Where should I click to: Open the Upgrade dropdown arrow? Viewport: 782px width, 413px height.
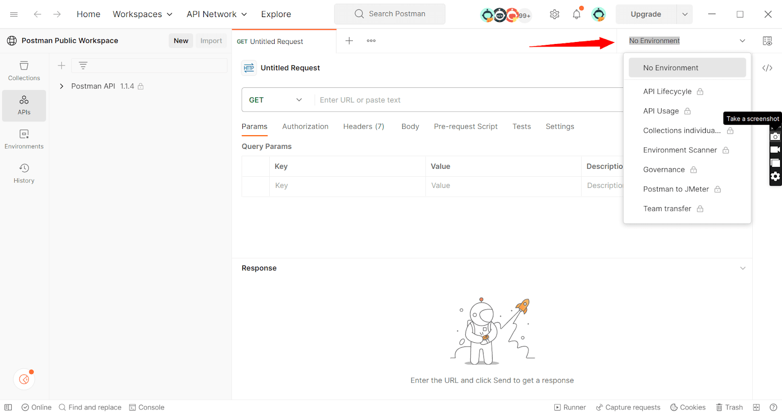click(x=685, y=14)
